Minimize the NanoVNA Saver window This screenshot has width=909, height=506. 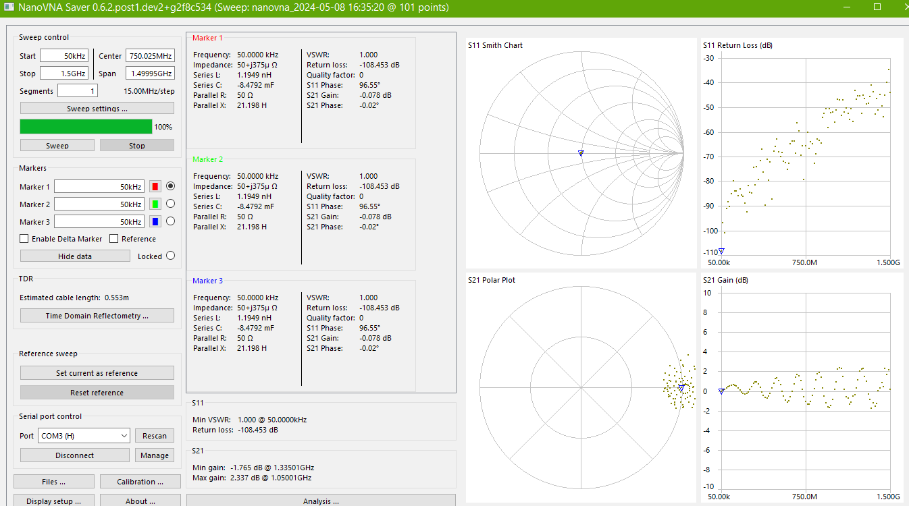tap(847, 7)
